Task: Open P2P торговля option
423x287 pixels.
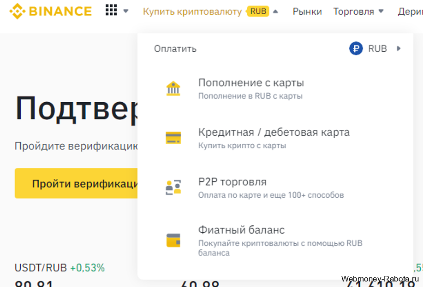Action: (232, 182)
